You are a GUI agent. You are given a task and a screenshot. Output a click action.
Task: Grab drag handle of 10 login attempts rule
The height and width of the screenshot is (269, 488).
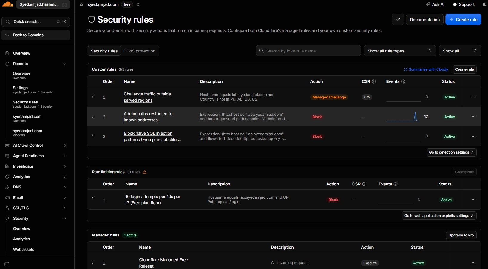coord(93,199)
